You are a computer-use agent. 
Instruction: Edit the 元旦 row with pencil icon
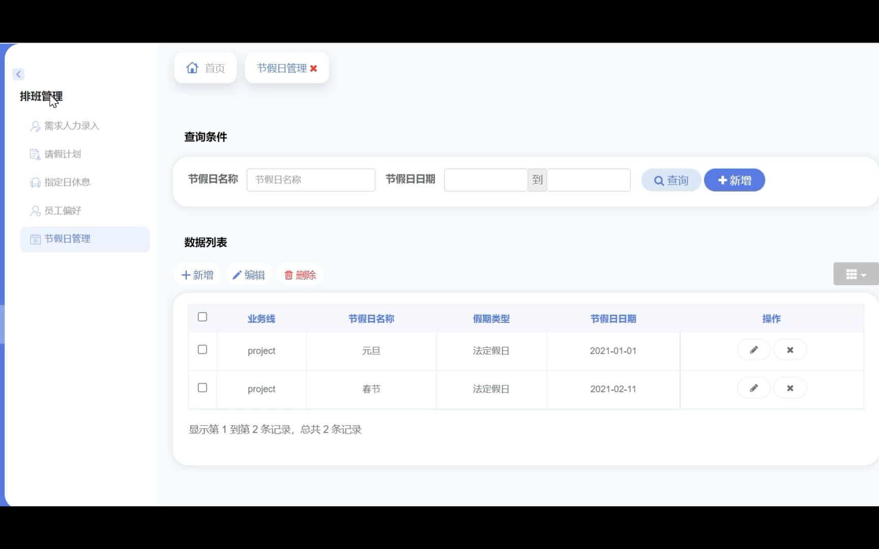pyautogui.click(x=754, y=350)
